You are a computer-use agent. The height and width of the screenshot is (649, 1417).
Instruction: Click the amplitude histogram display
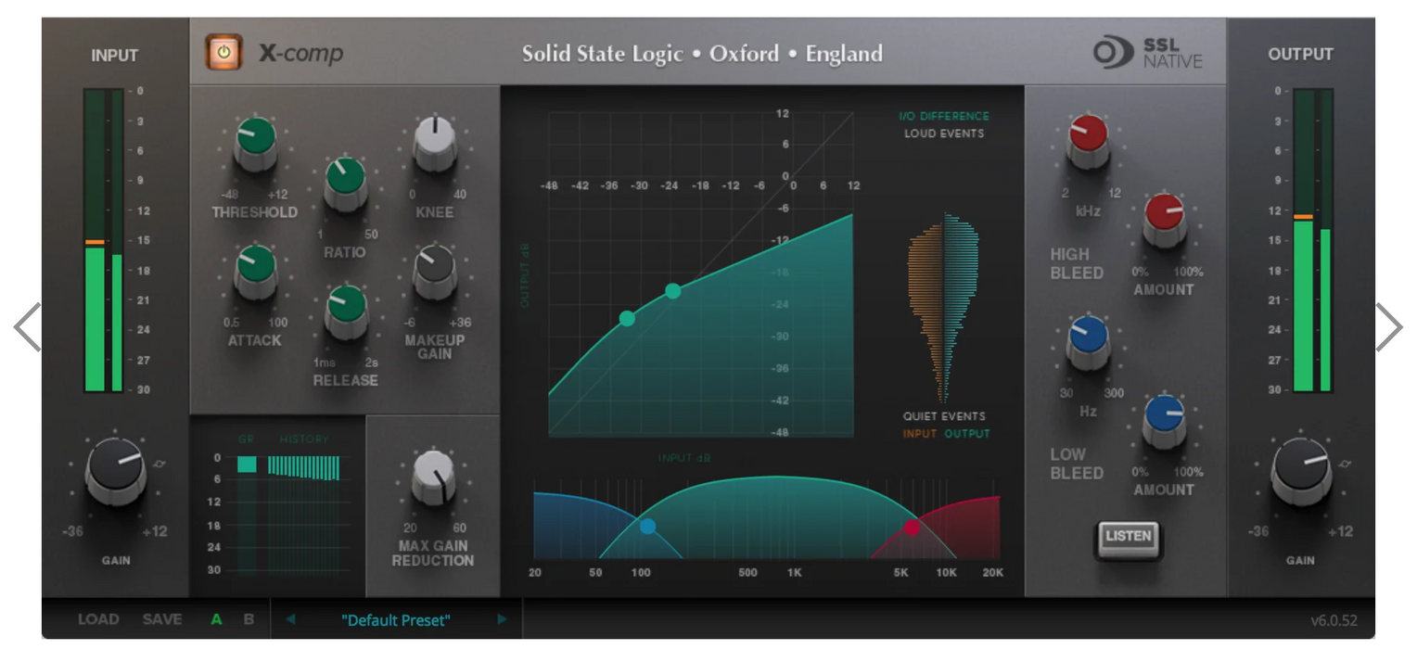pos(943,309)
